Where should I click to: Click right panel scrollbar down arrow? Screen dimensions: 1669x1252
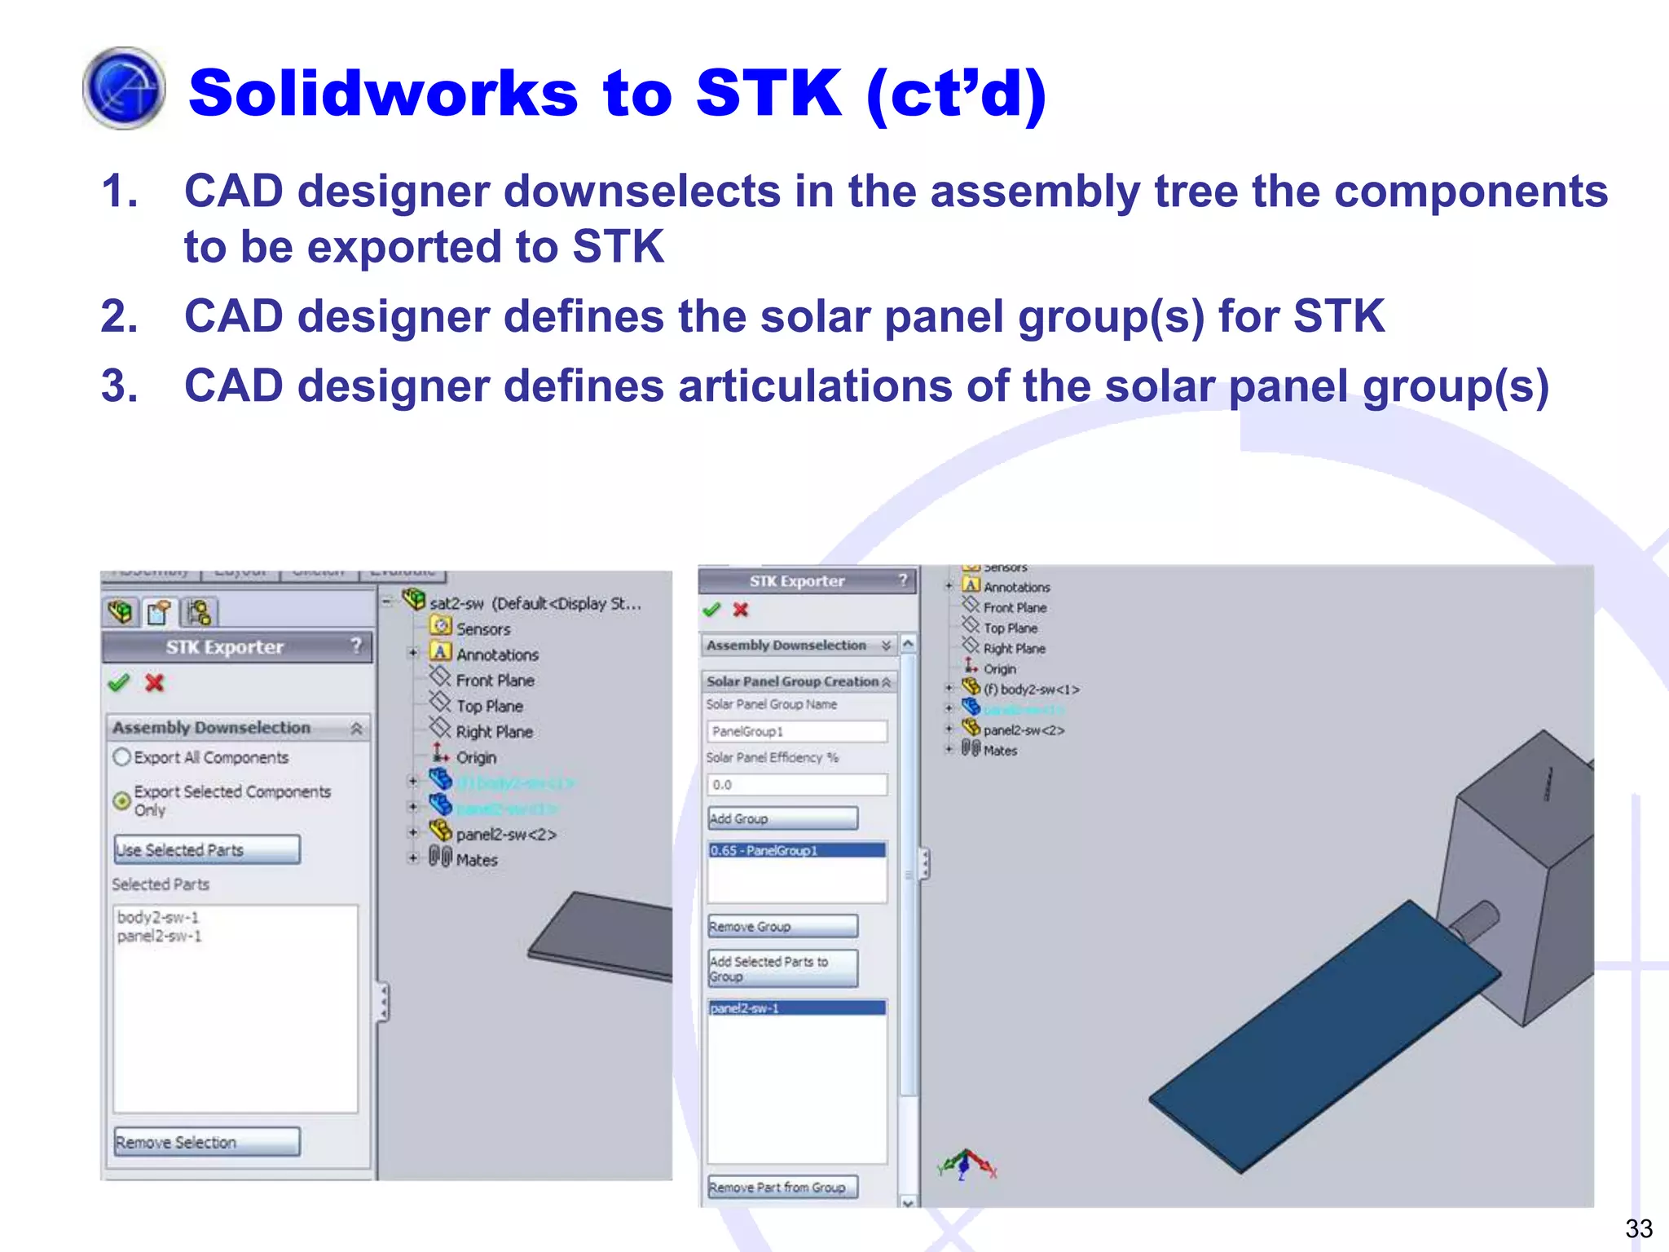point(908,1201)
